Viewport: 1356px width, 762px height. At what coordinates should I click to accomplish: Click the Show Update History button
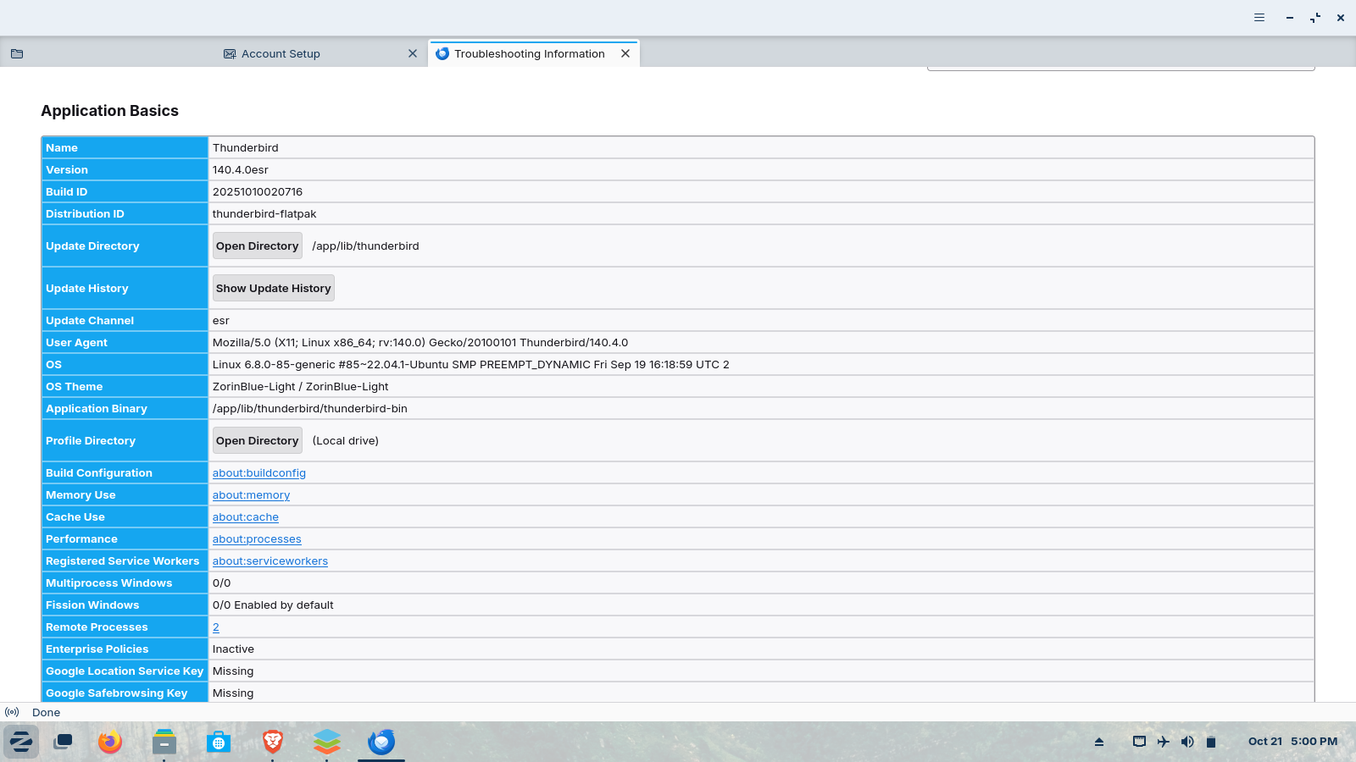point(274,288)
